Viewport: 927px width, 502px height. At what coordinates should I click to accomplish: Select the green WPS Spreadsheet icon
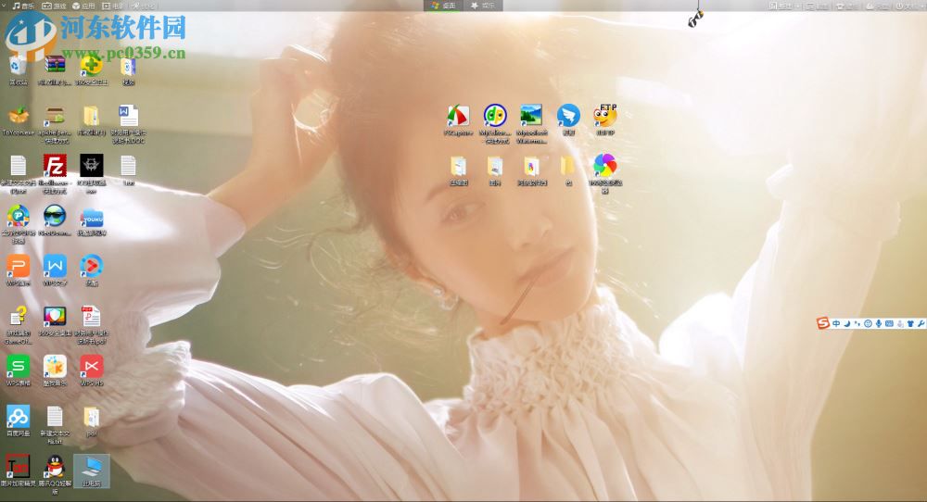point(18,366)
